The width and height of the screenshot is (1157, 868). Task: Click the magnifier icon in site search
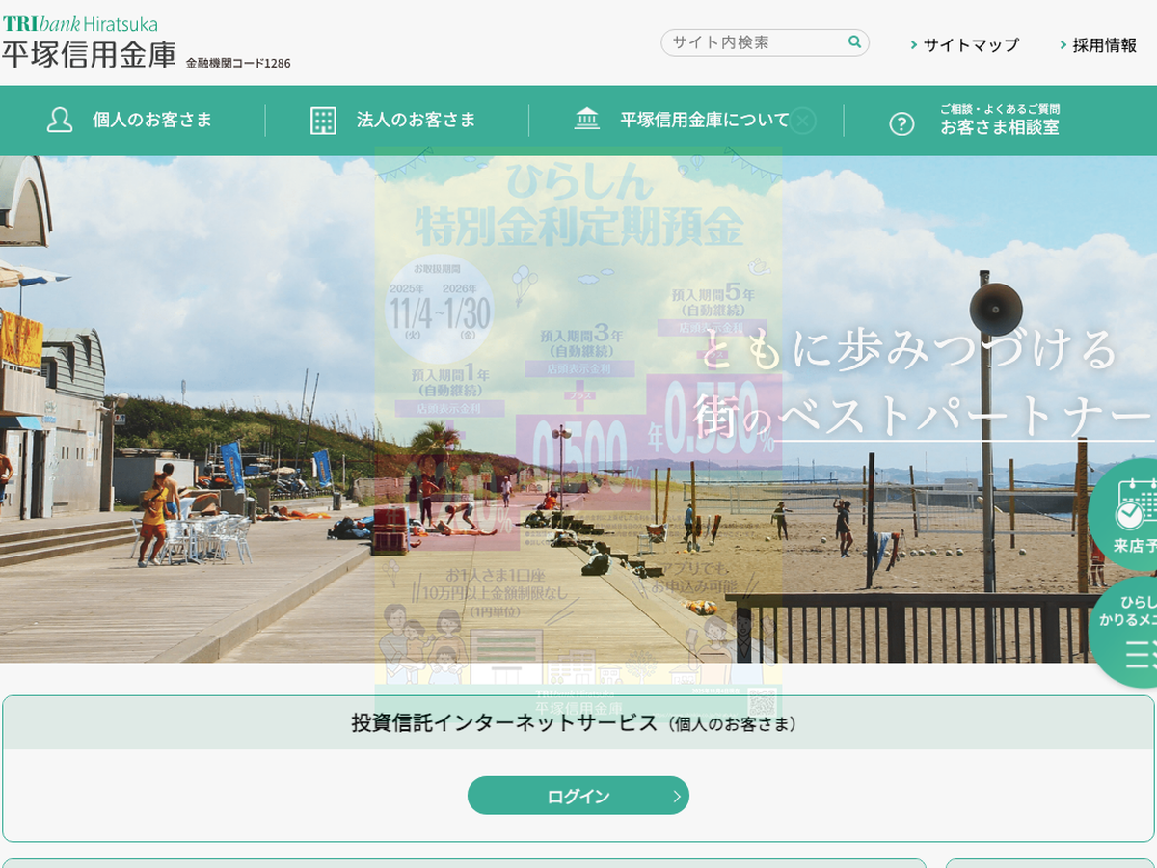click(x=854, y=42)
